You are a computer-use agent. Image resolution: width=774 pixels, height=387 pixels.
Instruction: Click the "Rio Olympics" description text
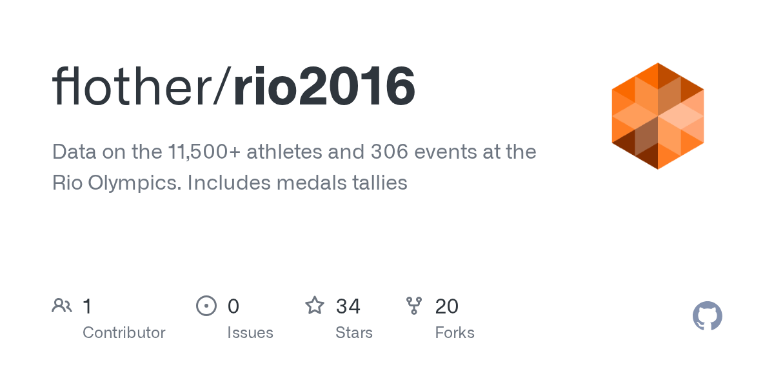click(x=116, y=183)
